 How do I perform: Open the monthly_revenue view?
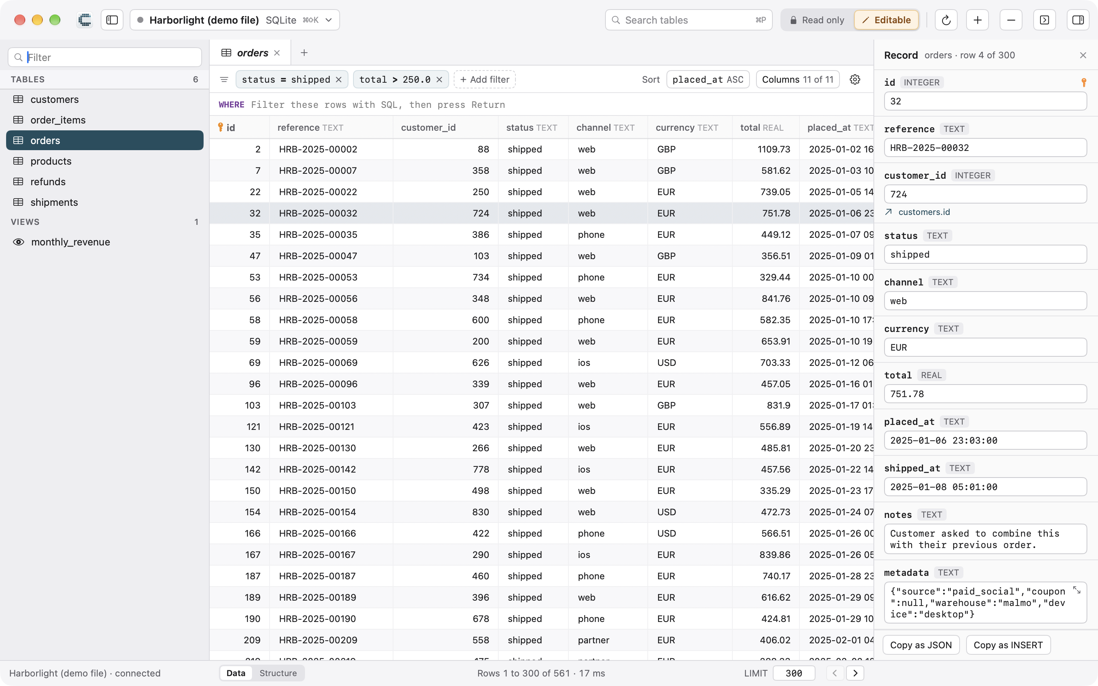click(105, 242)
